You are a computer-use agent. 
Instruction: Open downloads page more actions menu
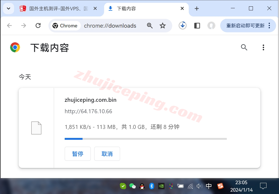tap(263, 47)
